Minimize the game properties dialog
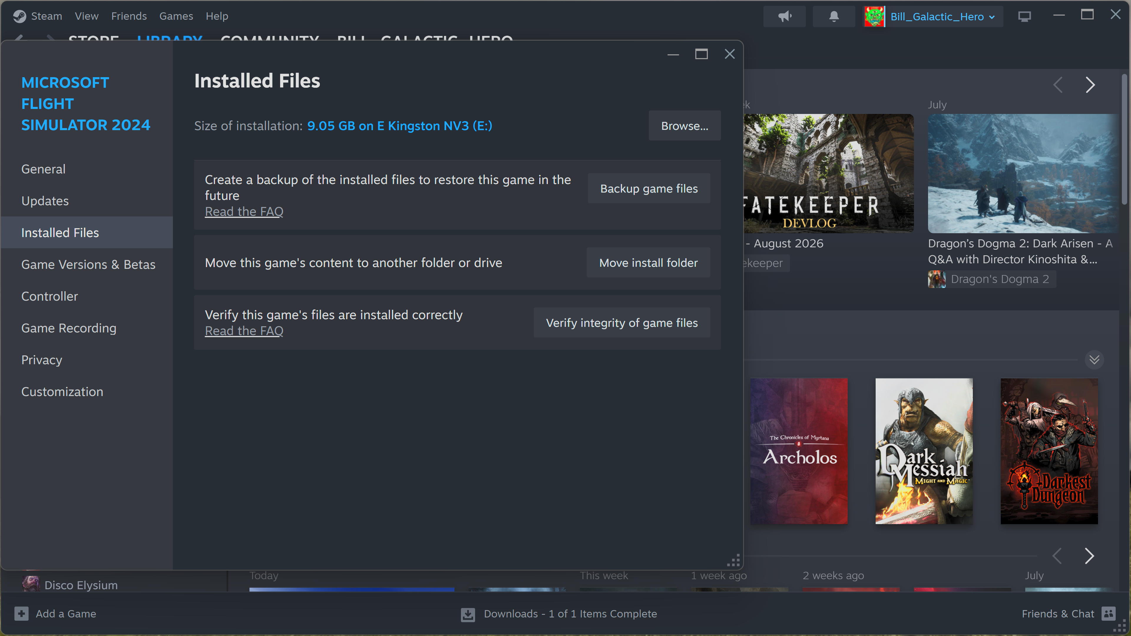This screenshot has height=636, width=1131. coord(673,54)
